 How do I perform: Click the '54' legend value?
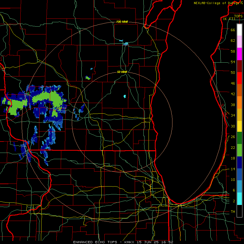point(233,62)
